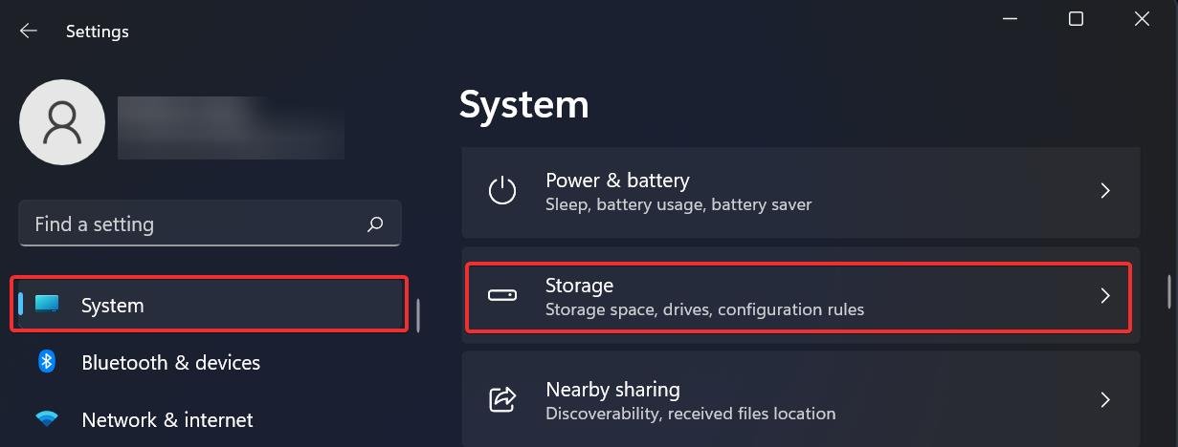Click the user profile avatar picture

point(62,122)
